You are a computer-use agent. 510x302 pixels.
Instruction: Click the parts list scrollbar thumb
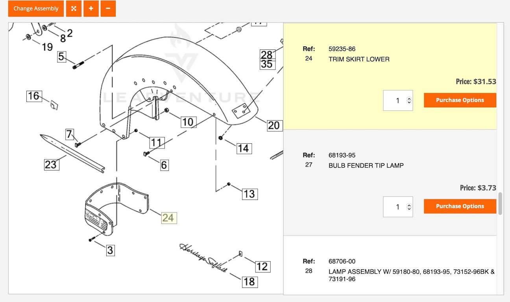click(x=500, y=203)
